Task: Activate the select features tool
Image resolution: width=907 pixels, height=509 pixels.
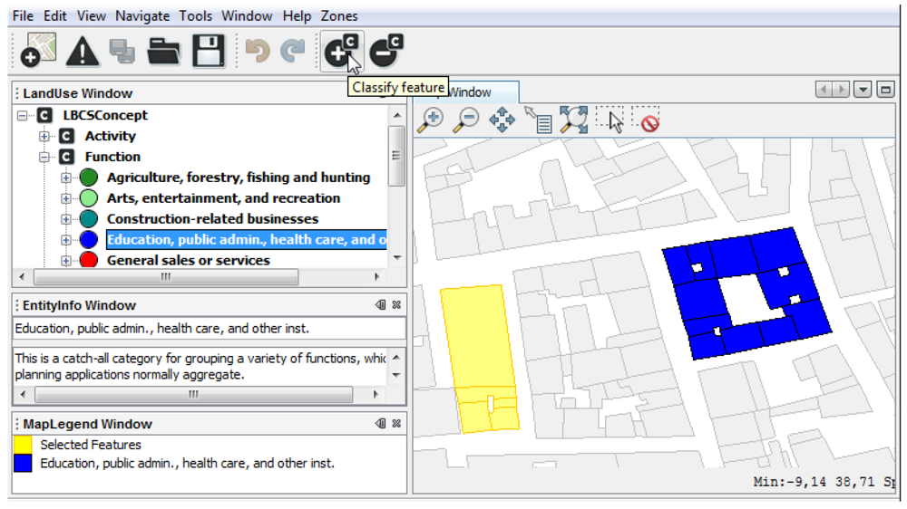Action: point(610,120)
